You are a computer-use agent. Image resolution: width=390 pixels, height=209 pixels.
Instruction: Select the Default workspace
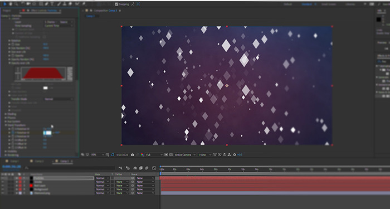tap(288, 4)
